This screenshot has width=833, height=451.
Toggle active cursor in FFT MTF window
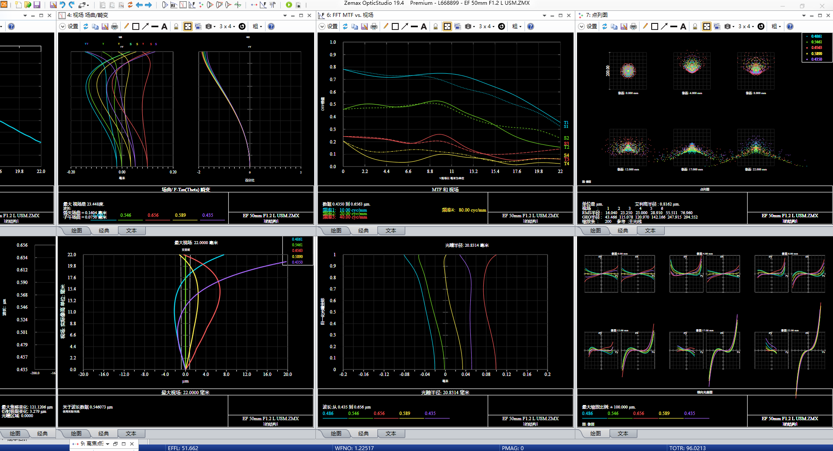click(x=447, y=26)
